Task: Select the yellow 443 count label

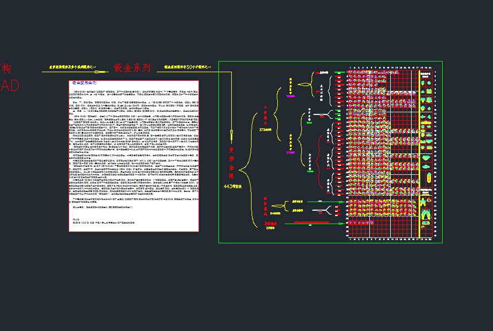Action: (233, 187)
